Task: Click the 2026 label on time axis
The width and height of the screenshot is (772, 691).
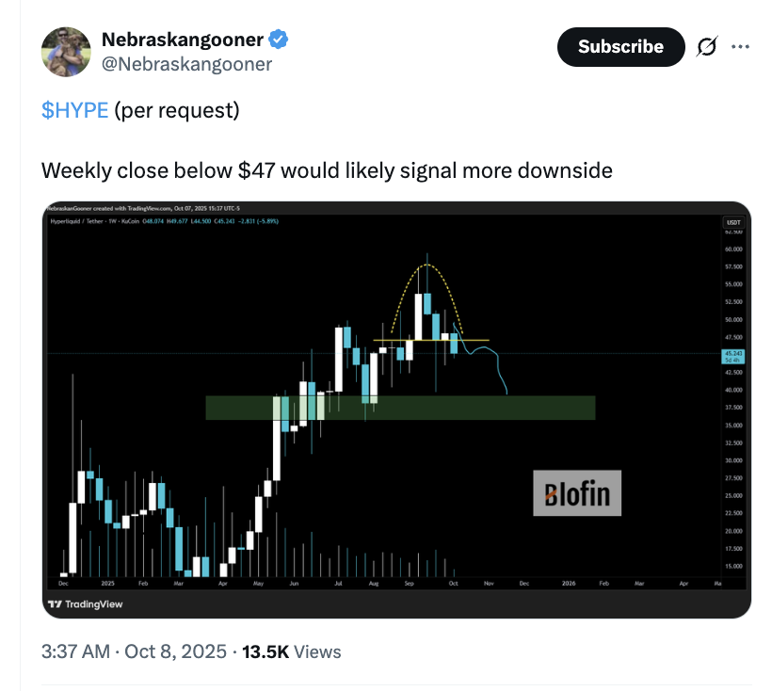Action: click(569, 584)
